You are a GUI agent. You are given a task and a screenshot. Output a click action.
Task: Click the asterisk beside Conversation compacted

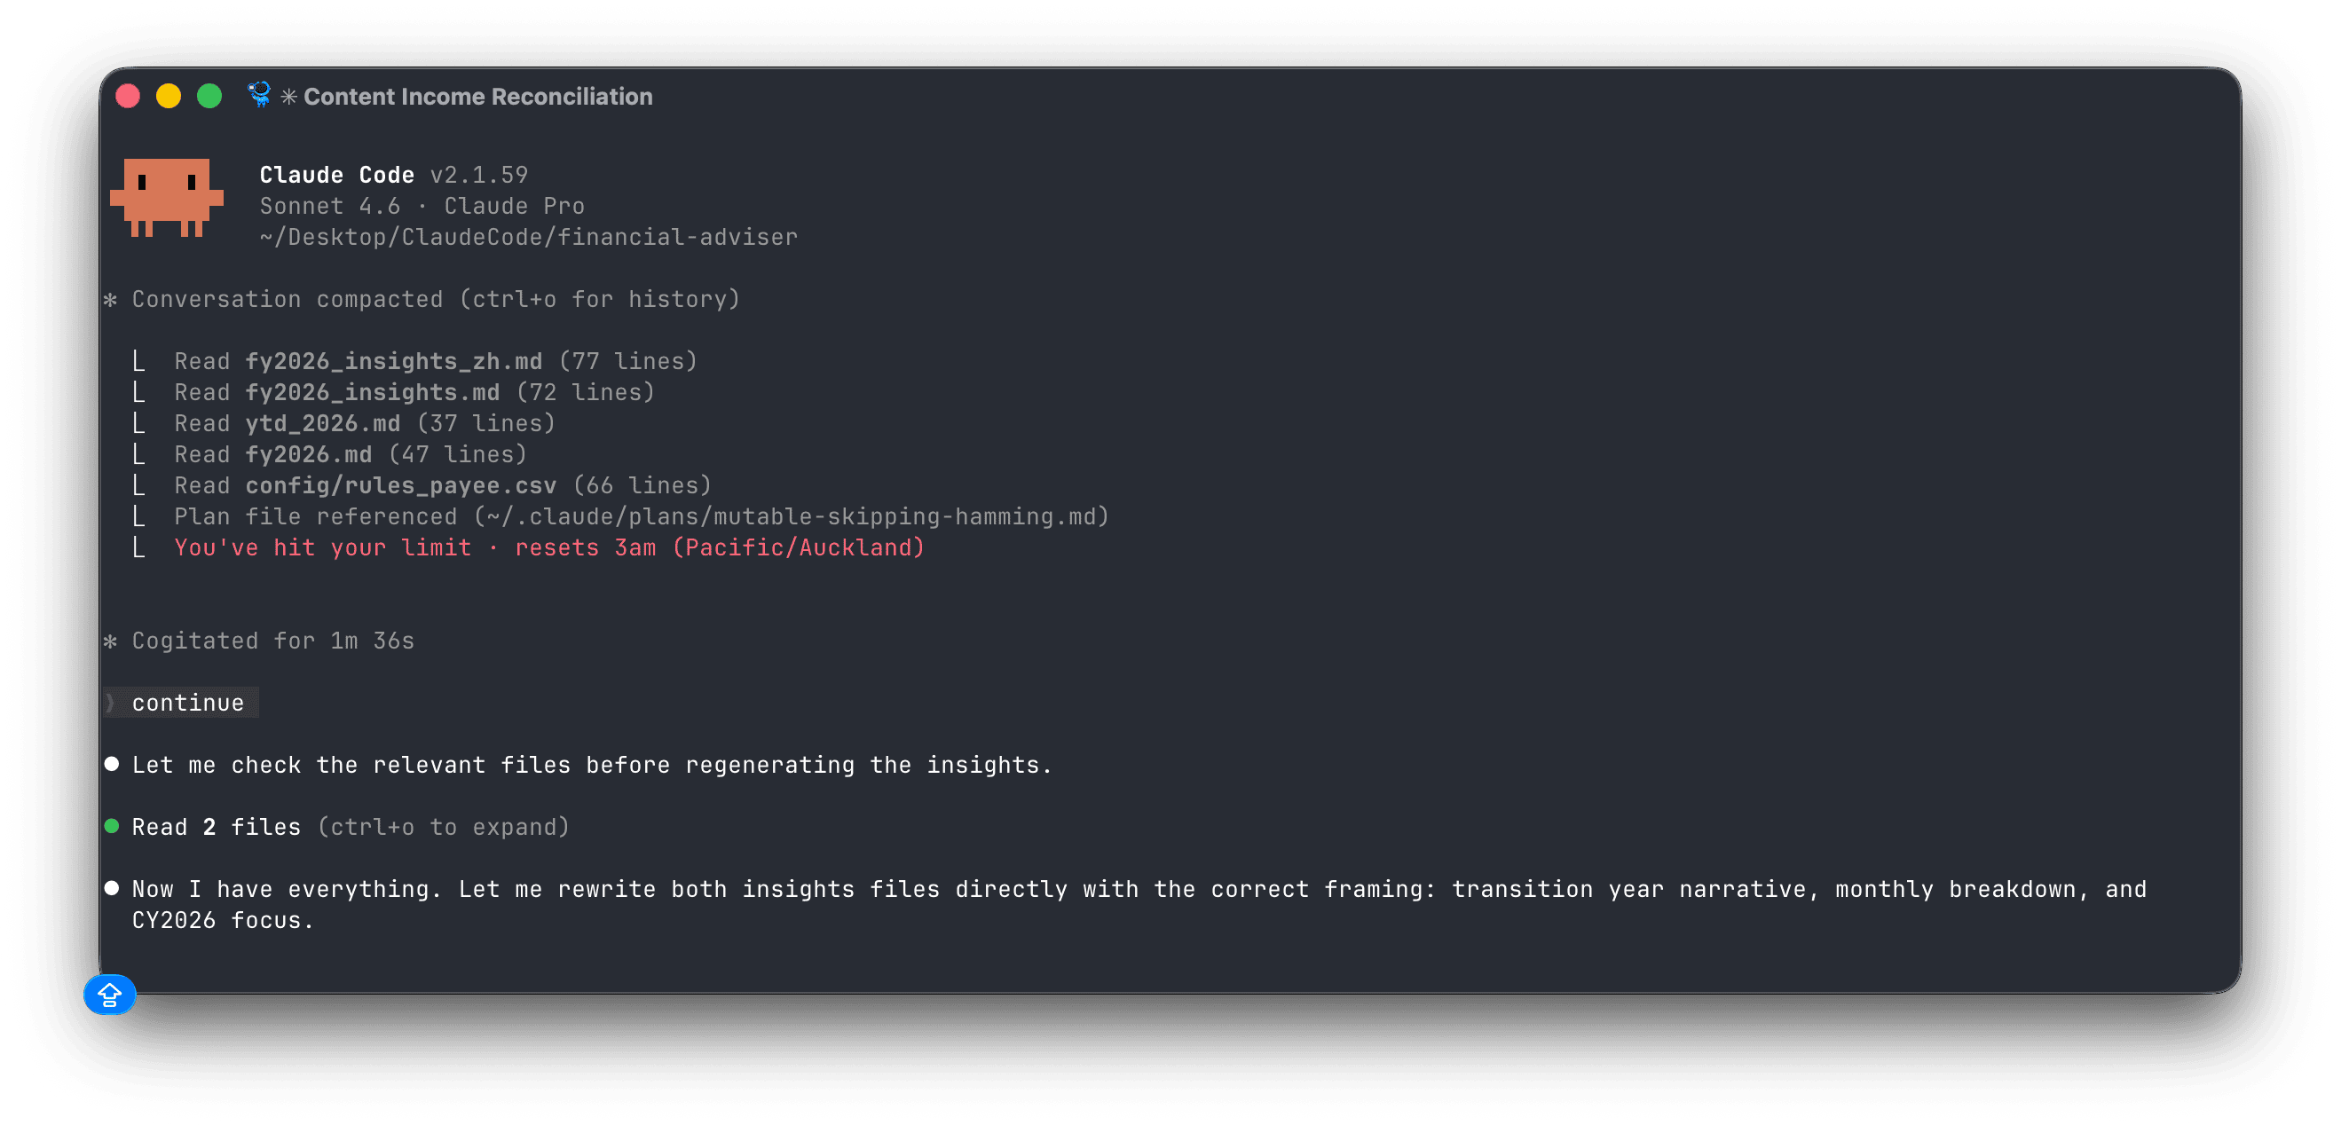point(111,299)
